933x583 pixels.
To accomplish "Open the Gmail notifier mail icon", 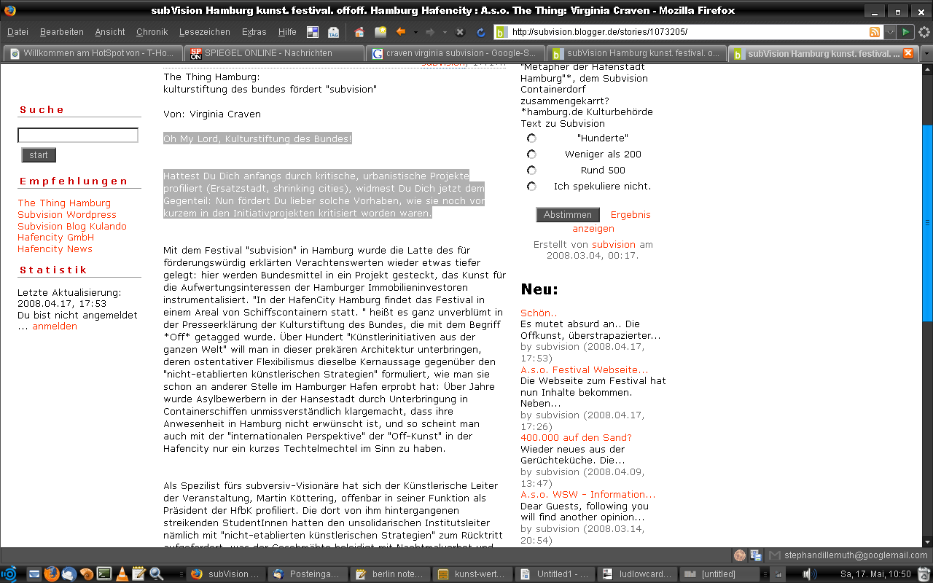I will (775, 555).
